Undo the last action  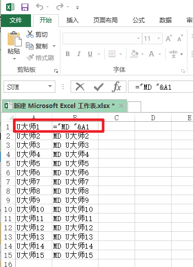click(40, 7)
